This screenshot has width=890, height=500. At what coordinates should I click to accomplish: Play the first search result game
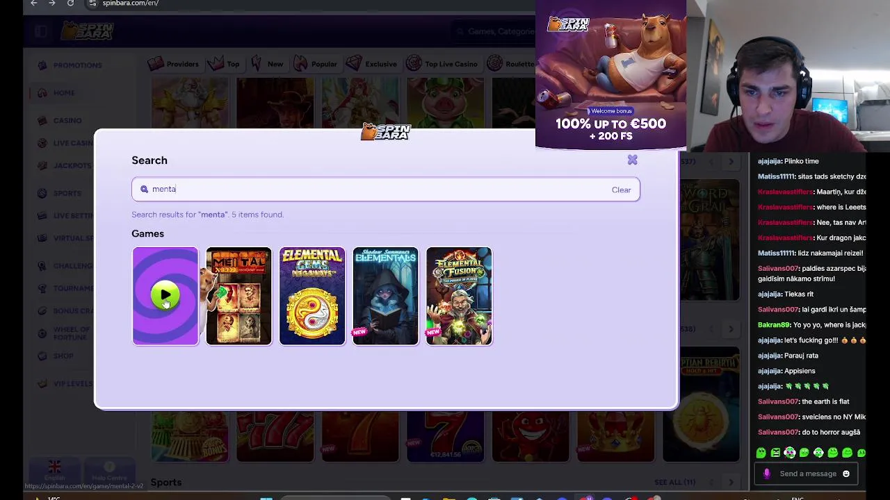[165, 296]
